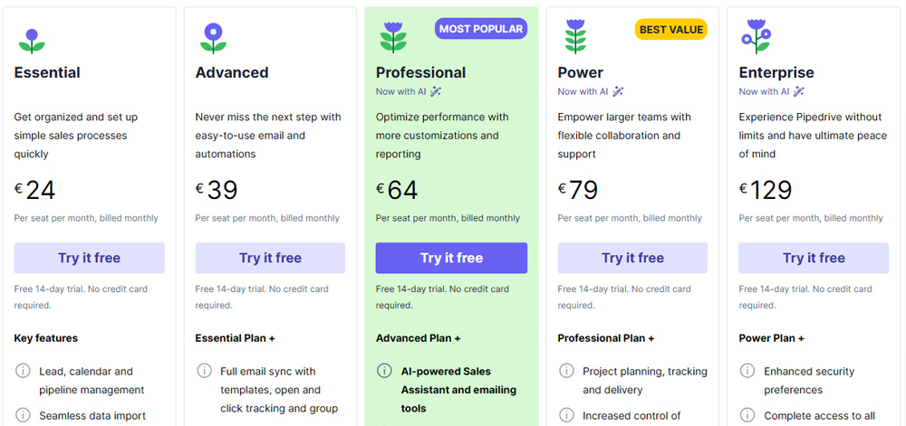The width and height of the screenshot is (906, 426).
Task: Click the BEST VALUE badge
Action: tap(671, 30)
